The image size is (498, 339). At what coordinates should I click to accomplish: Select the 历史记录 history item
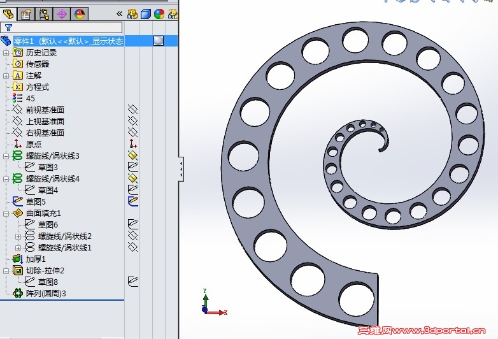[x=41, y=53]
